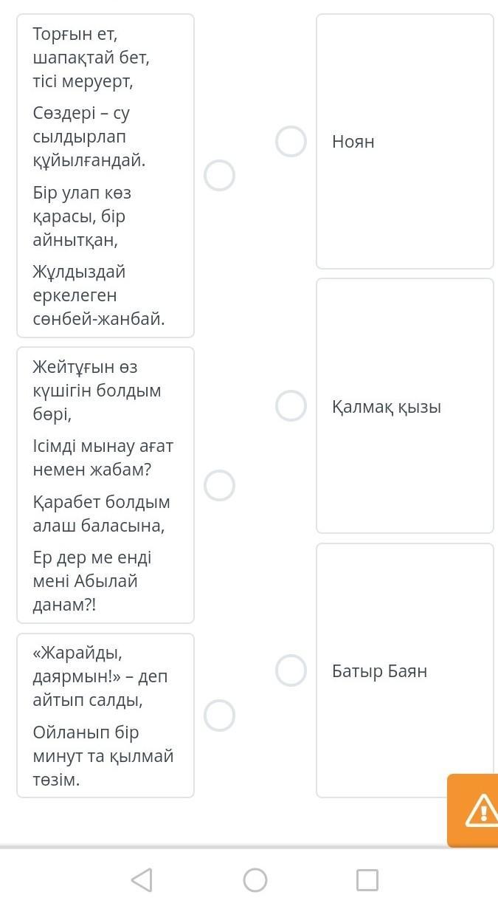This screenshot has width=498, height=906.
Task: Tap the "Жейтұғын өз күшігін" verse card
Action: tap(106, 485)
